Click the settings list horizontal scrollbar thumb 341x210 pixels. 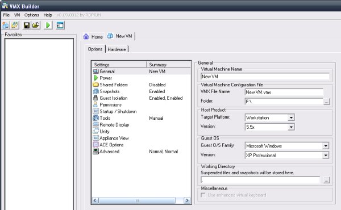tap(137, 200)
